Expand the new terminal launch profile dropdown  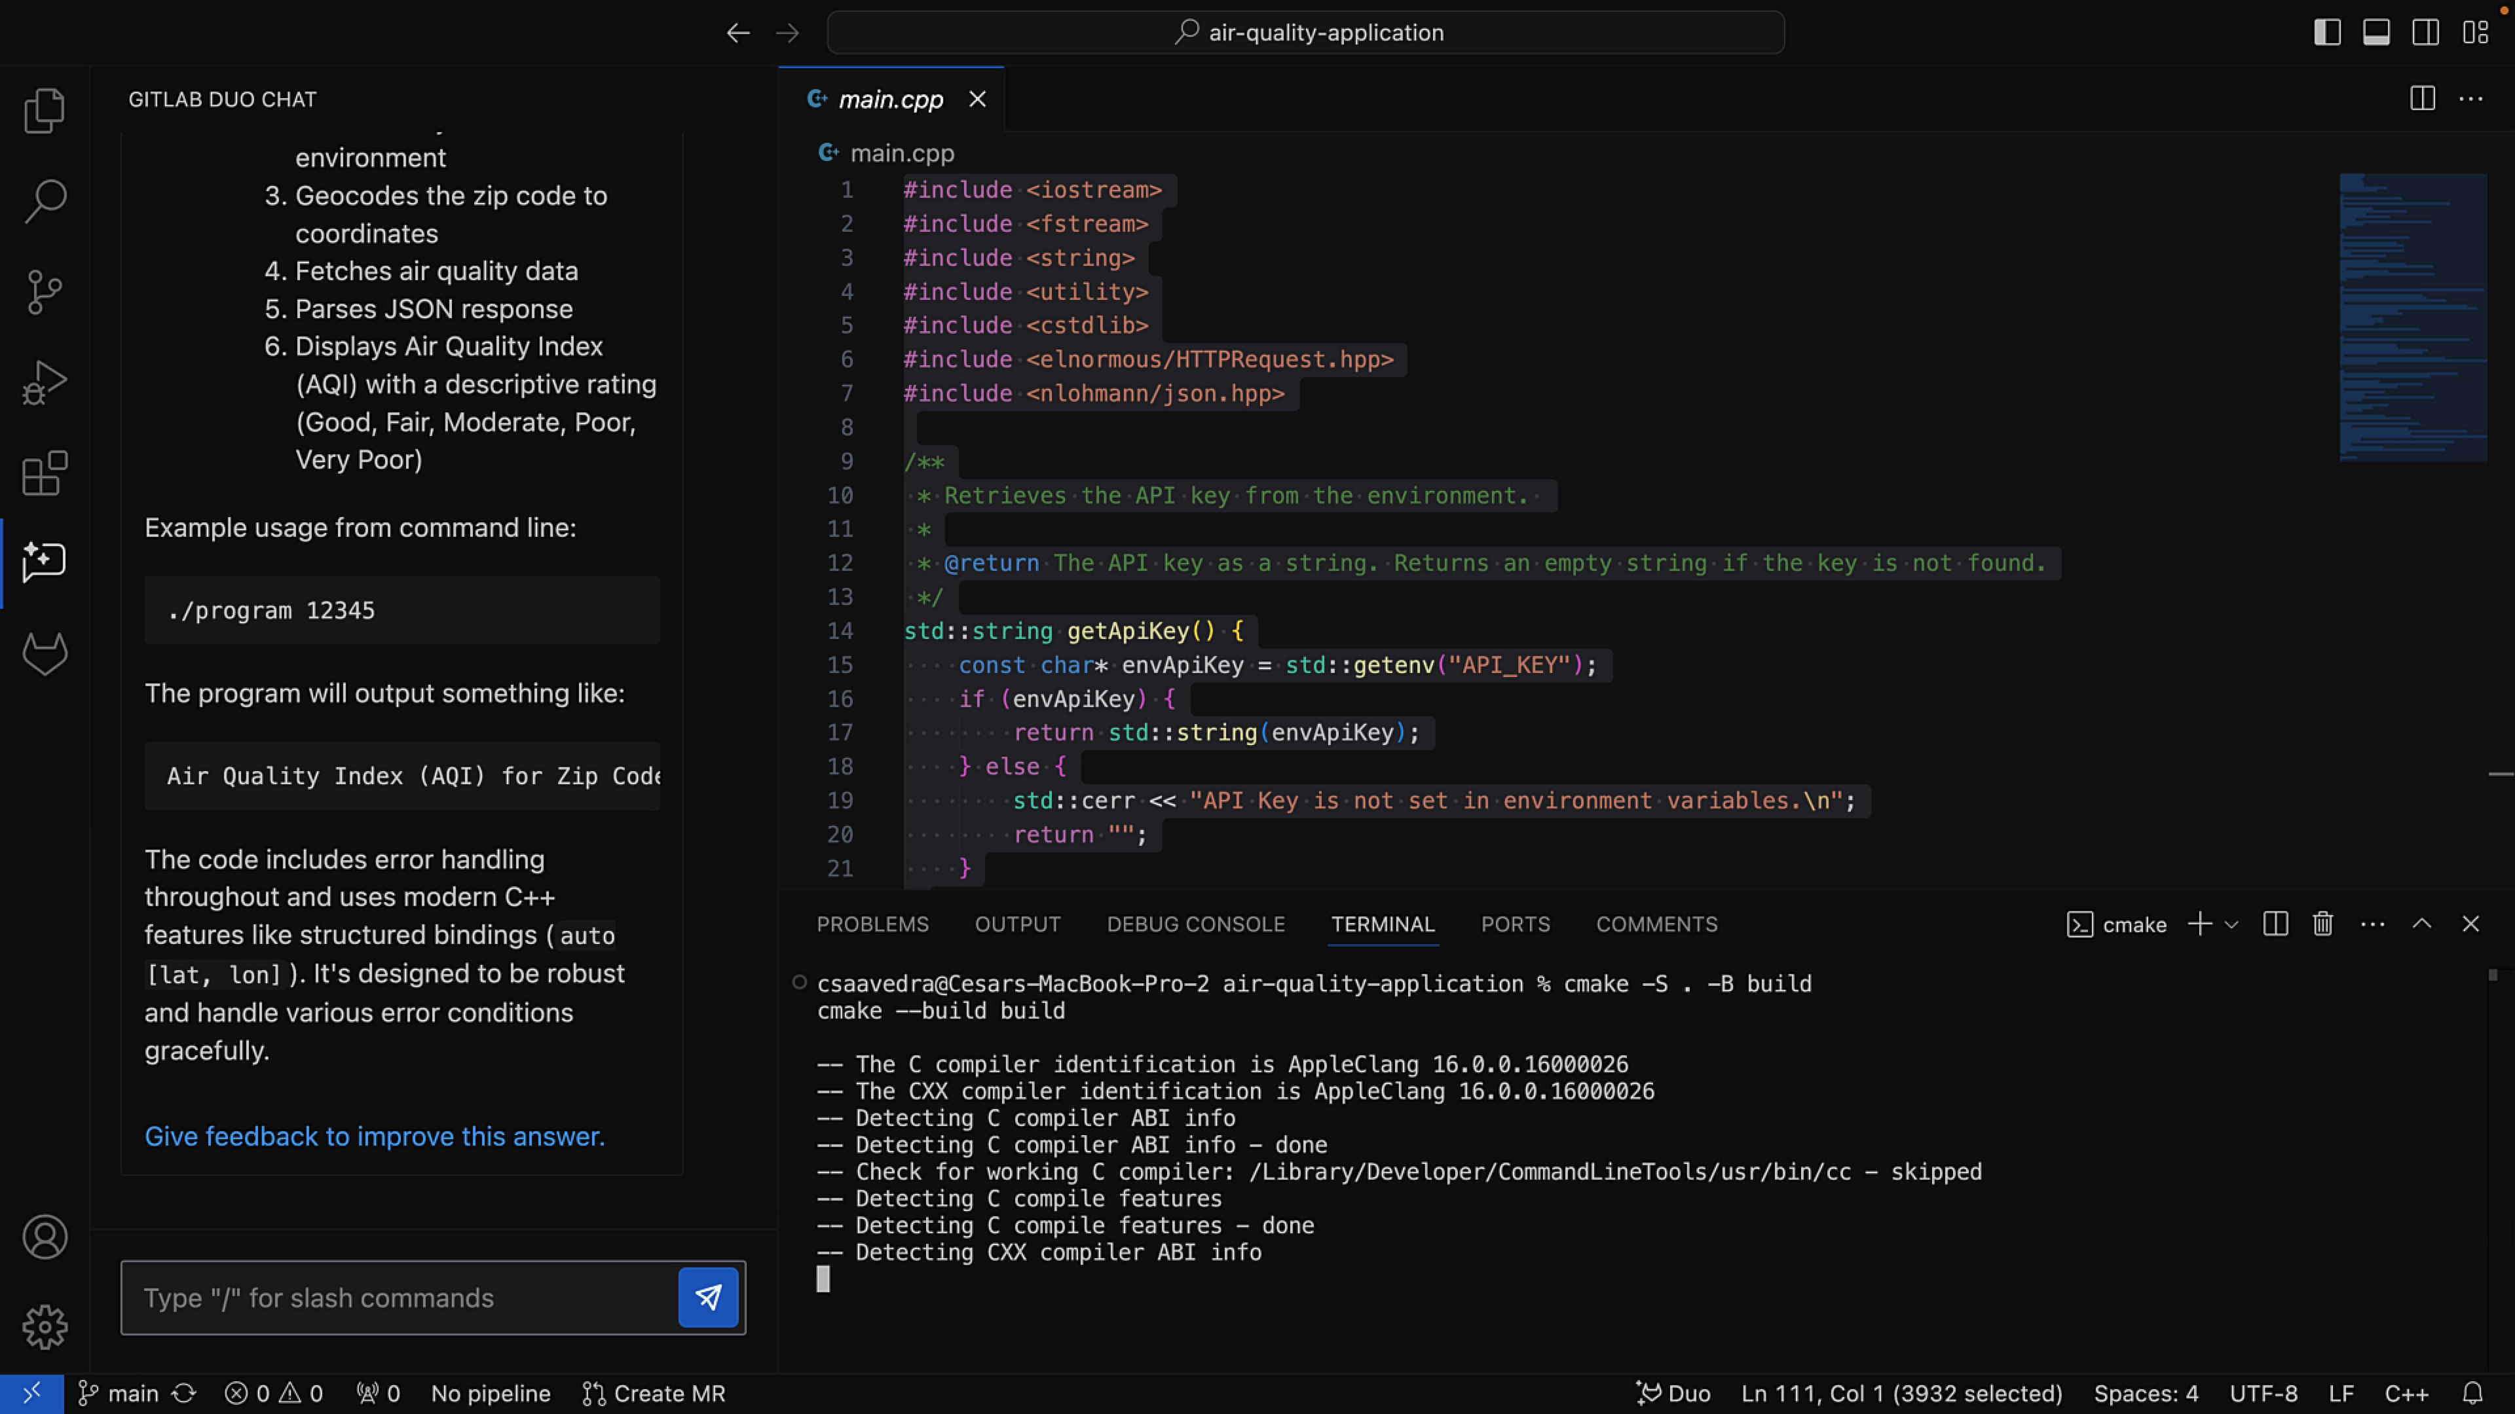pyautogui.click(x=2231, y=924)
